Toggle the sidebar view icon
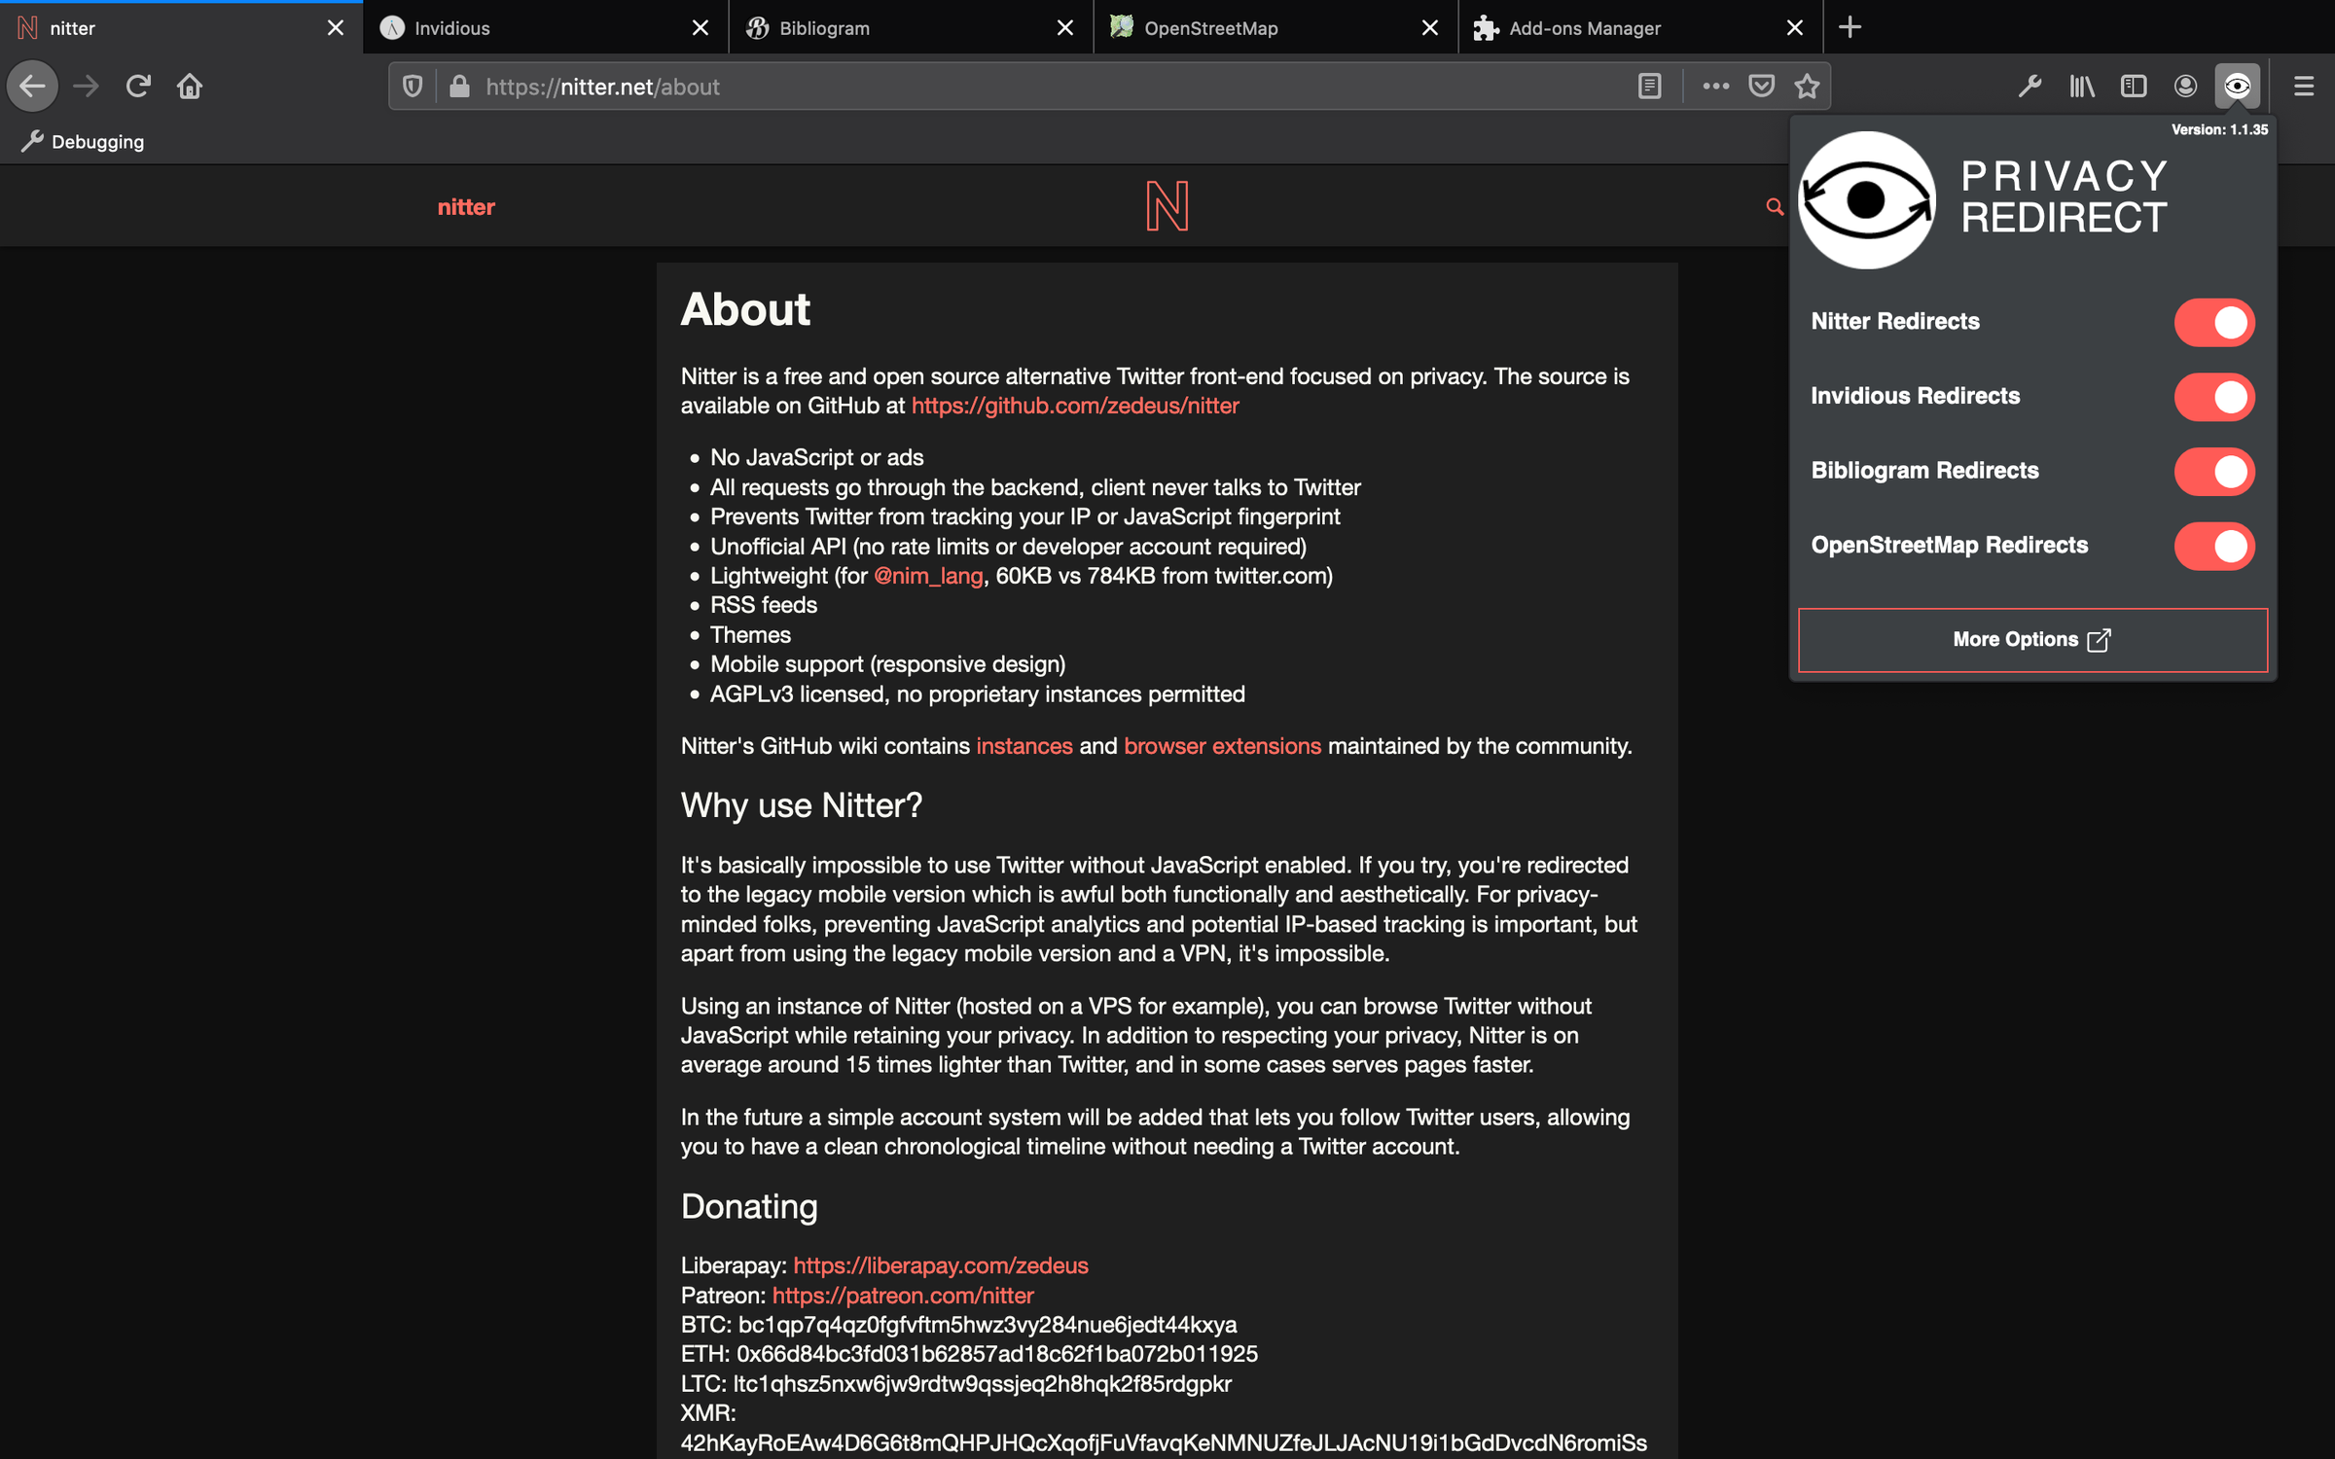The width and height of the screenshot is (2335, 1459). pyautogui.click(x=2134, y=87)
